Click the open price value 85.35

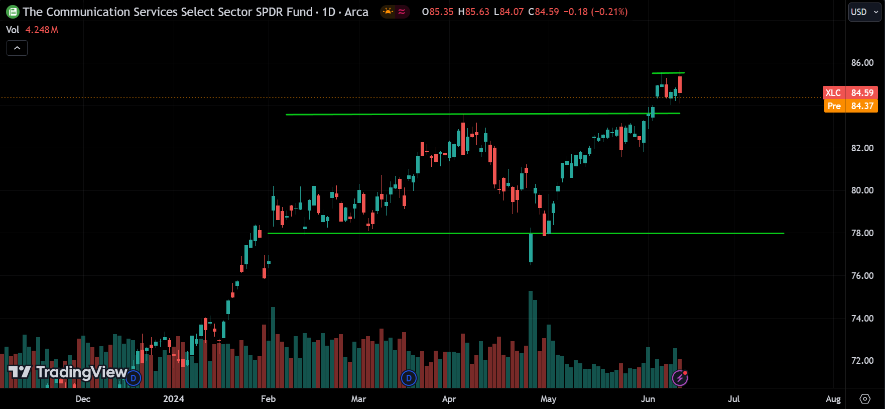click(x=441, y=12)
